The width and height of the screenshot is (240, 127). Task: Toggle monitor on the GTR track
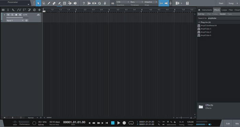(x=20, y=15)
